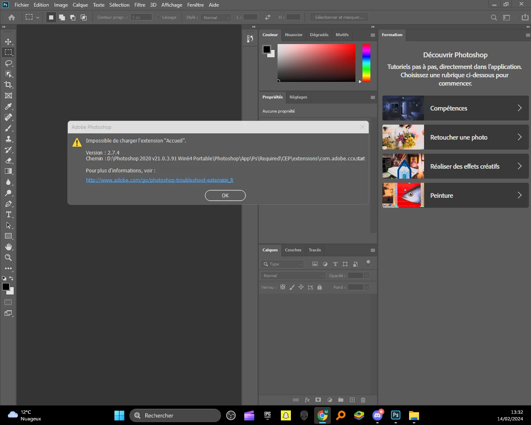Screen dimensions: 531x425
Task: Open the Retoucher une photo tutorials
Action: coord(455,137)
